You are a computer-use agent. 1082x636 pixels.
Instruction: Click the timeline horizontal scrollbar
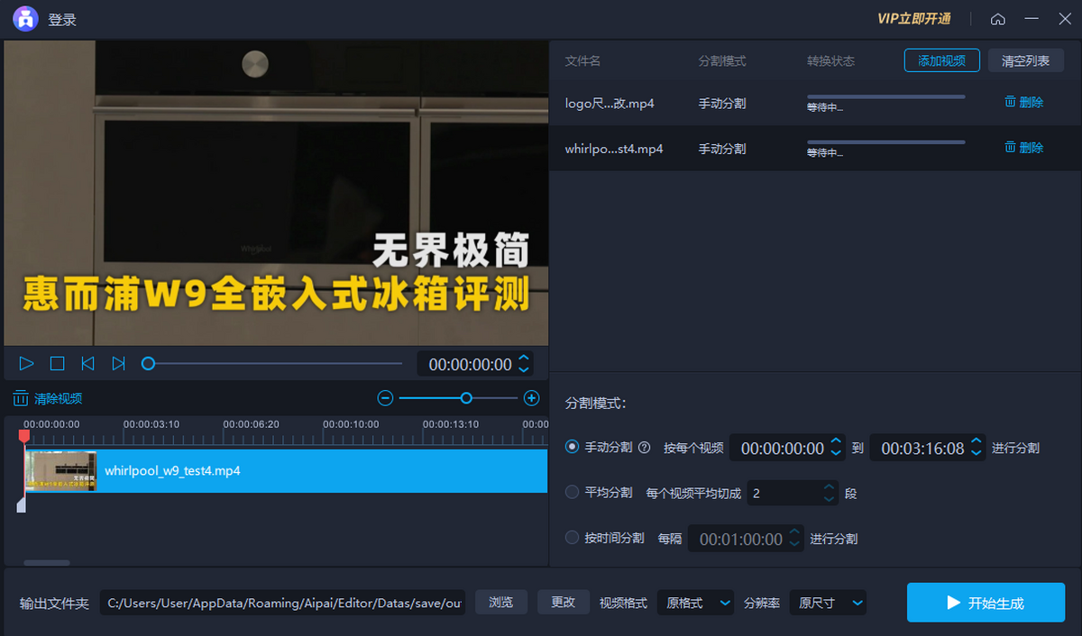[x=47, y=563]
